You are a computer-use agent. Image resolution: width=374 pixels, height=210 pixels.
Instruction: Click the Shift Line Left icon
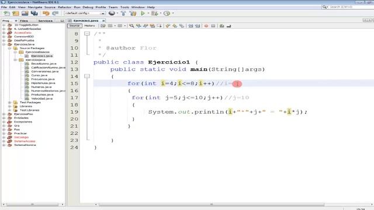[191, 26]
